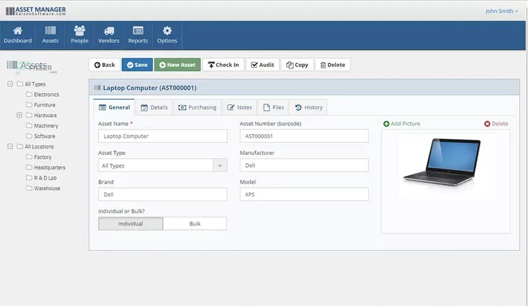Select the Electronics tree item label
This screenshot has height=306, width=528.
[47, 94]
